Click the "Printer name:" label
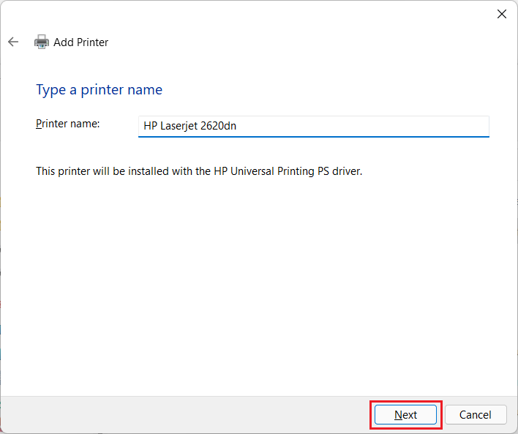 (68, 124)
